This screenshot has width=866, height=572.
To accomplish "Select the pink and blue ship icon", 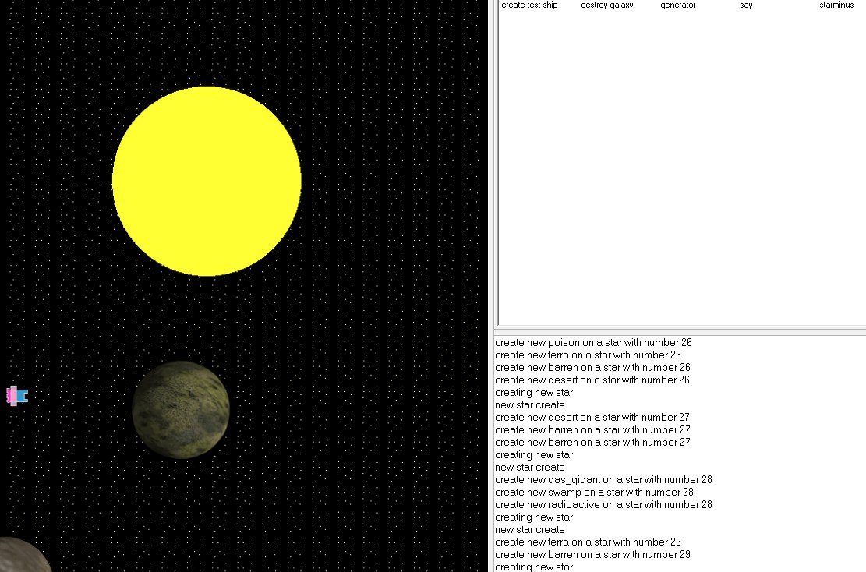I will coord(17,396).
